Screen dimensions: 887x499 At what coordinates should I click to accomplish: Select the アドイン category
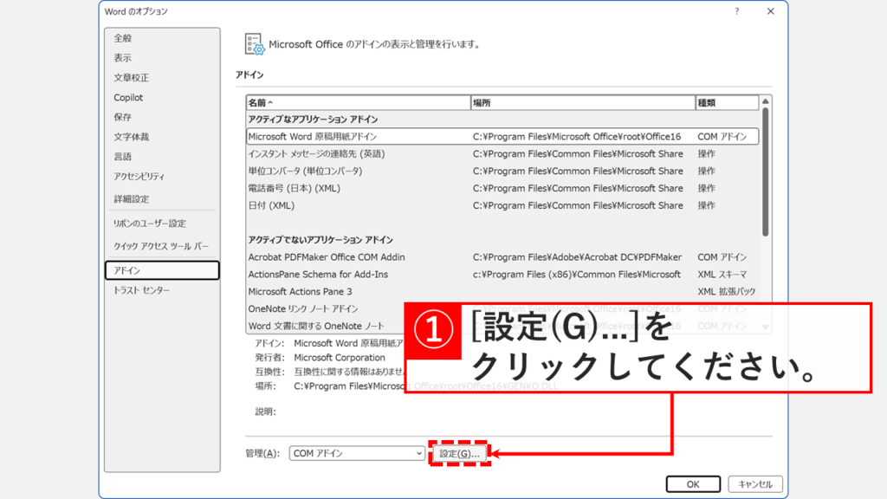[x=162, y=270]
